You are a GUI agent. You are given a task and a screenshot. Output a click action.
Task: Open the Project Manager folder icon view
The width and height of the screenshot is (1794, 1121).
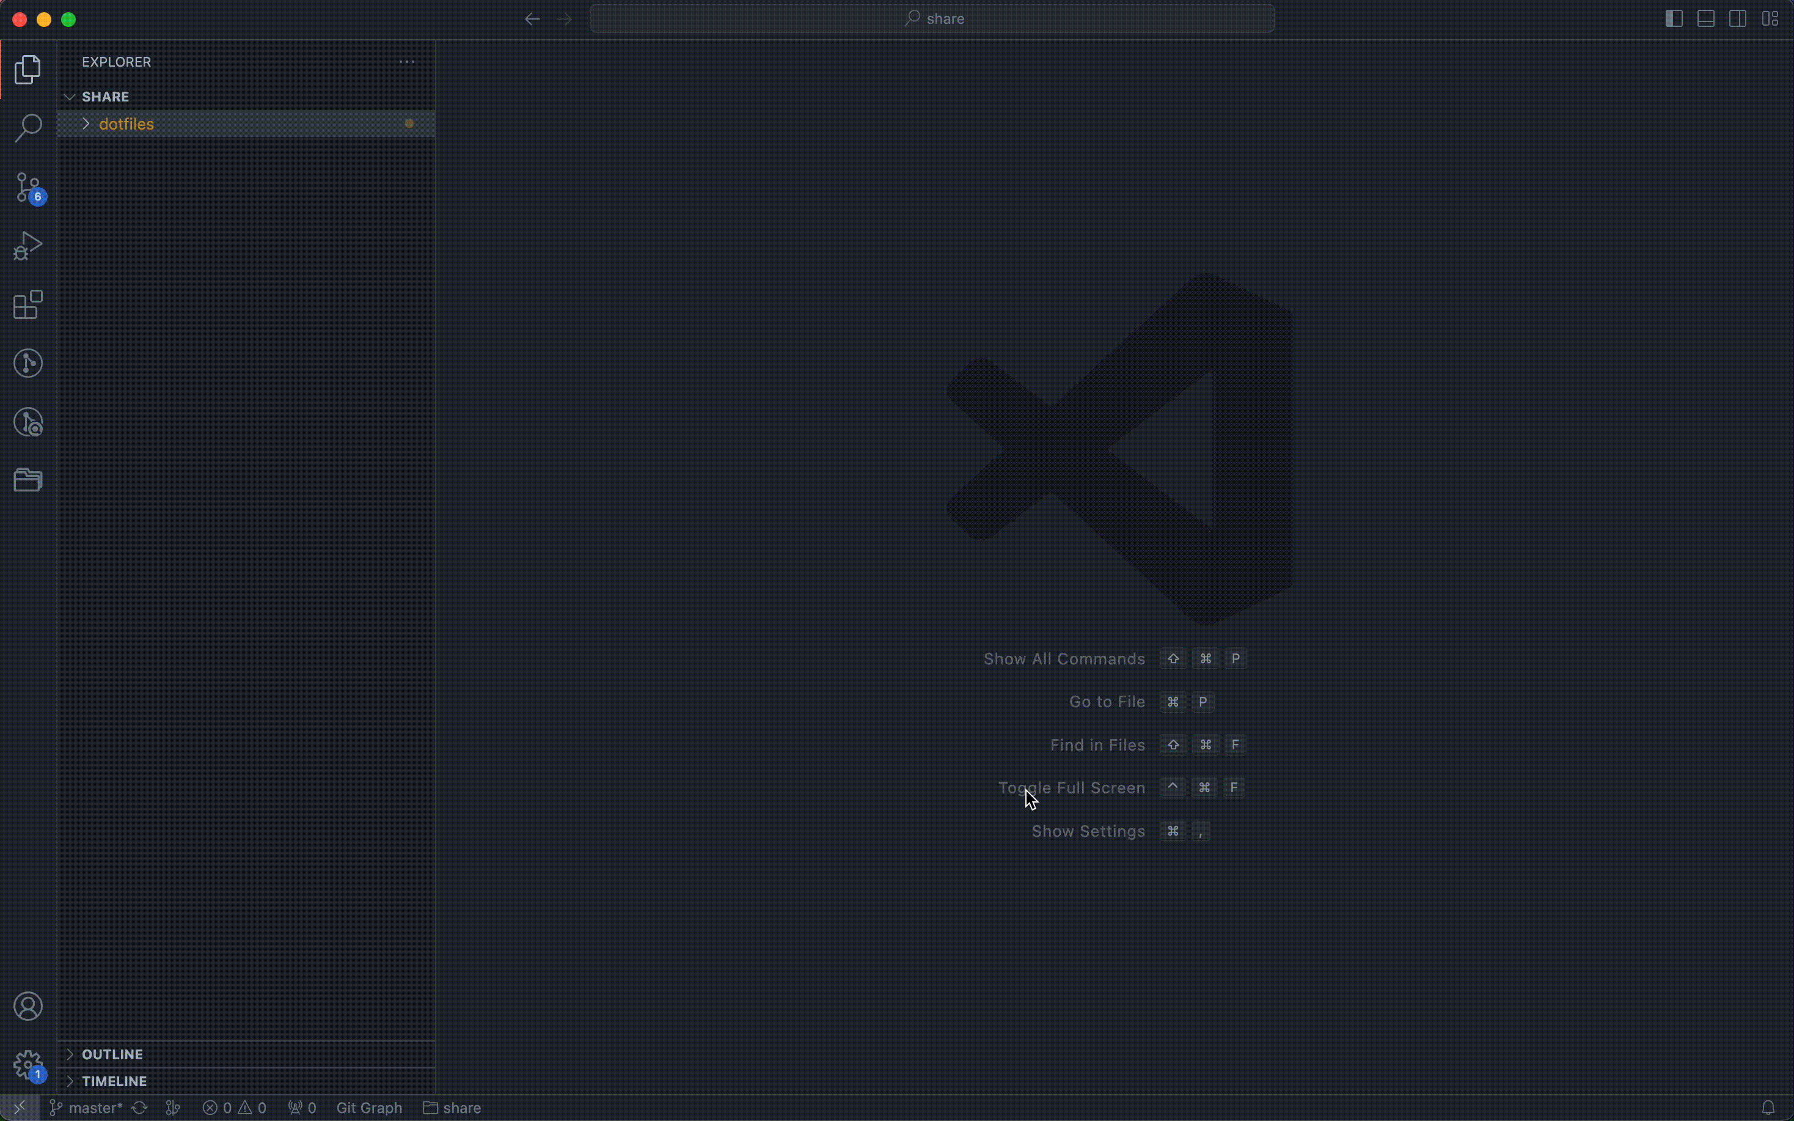click(28, 480)
